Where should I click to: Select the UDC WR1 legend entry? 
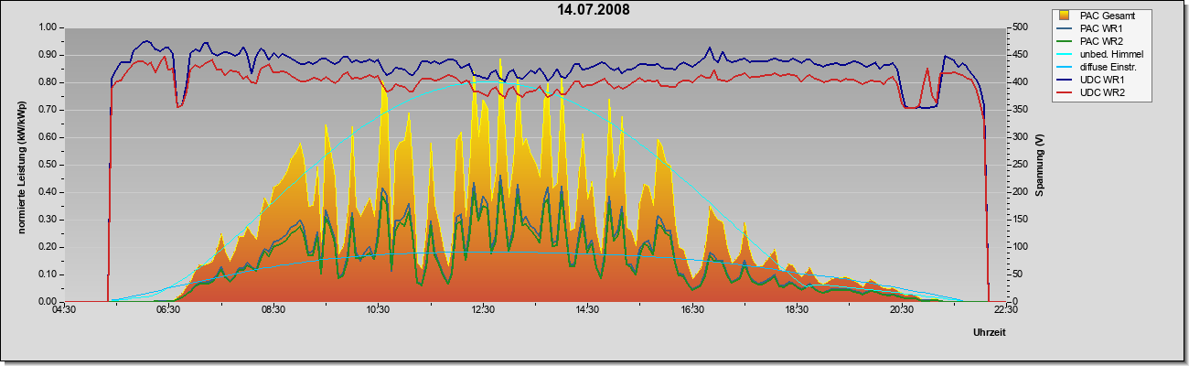(1101, 80)
